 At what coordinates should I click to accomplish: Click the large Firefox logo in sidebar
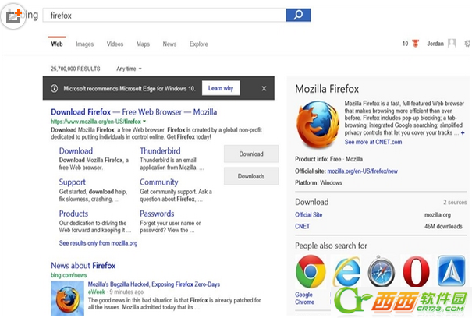click(x=318, y=125)
